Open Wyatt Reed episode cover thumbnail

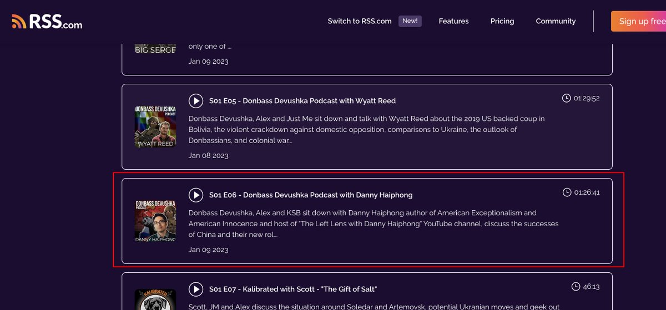coord(155,127)
